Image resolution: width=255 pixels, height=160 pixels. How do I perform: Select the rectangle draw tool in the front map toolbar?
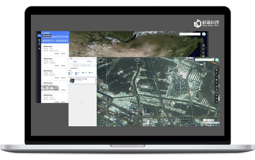point(216,77)
